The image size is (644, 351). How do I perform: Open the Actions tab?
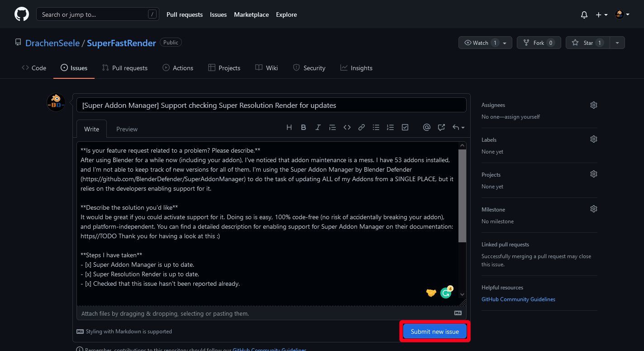[x=178, y=68]
